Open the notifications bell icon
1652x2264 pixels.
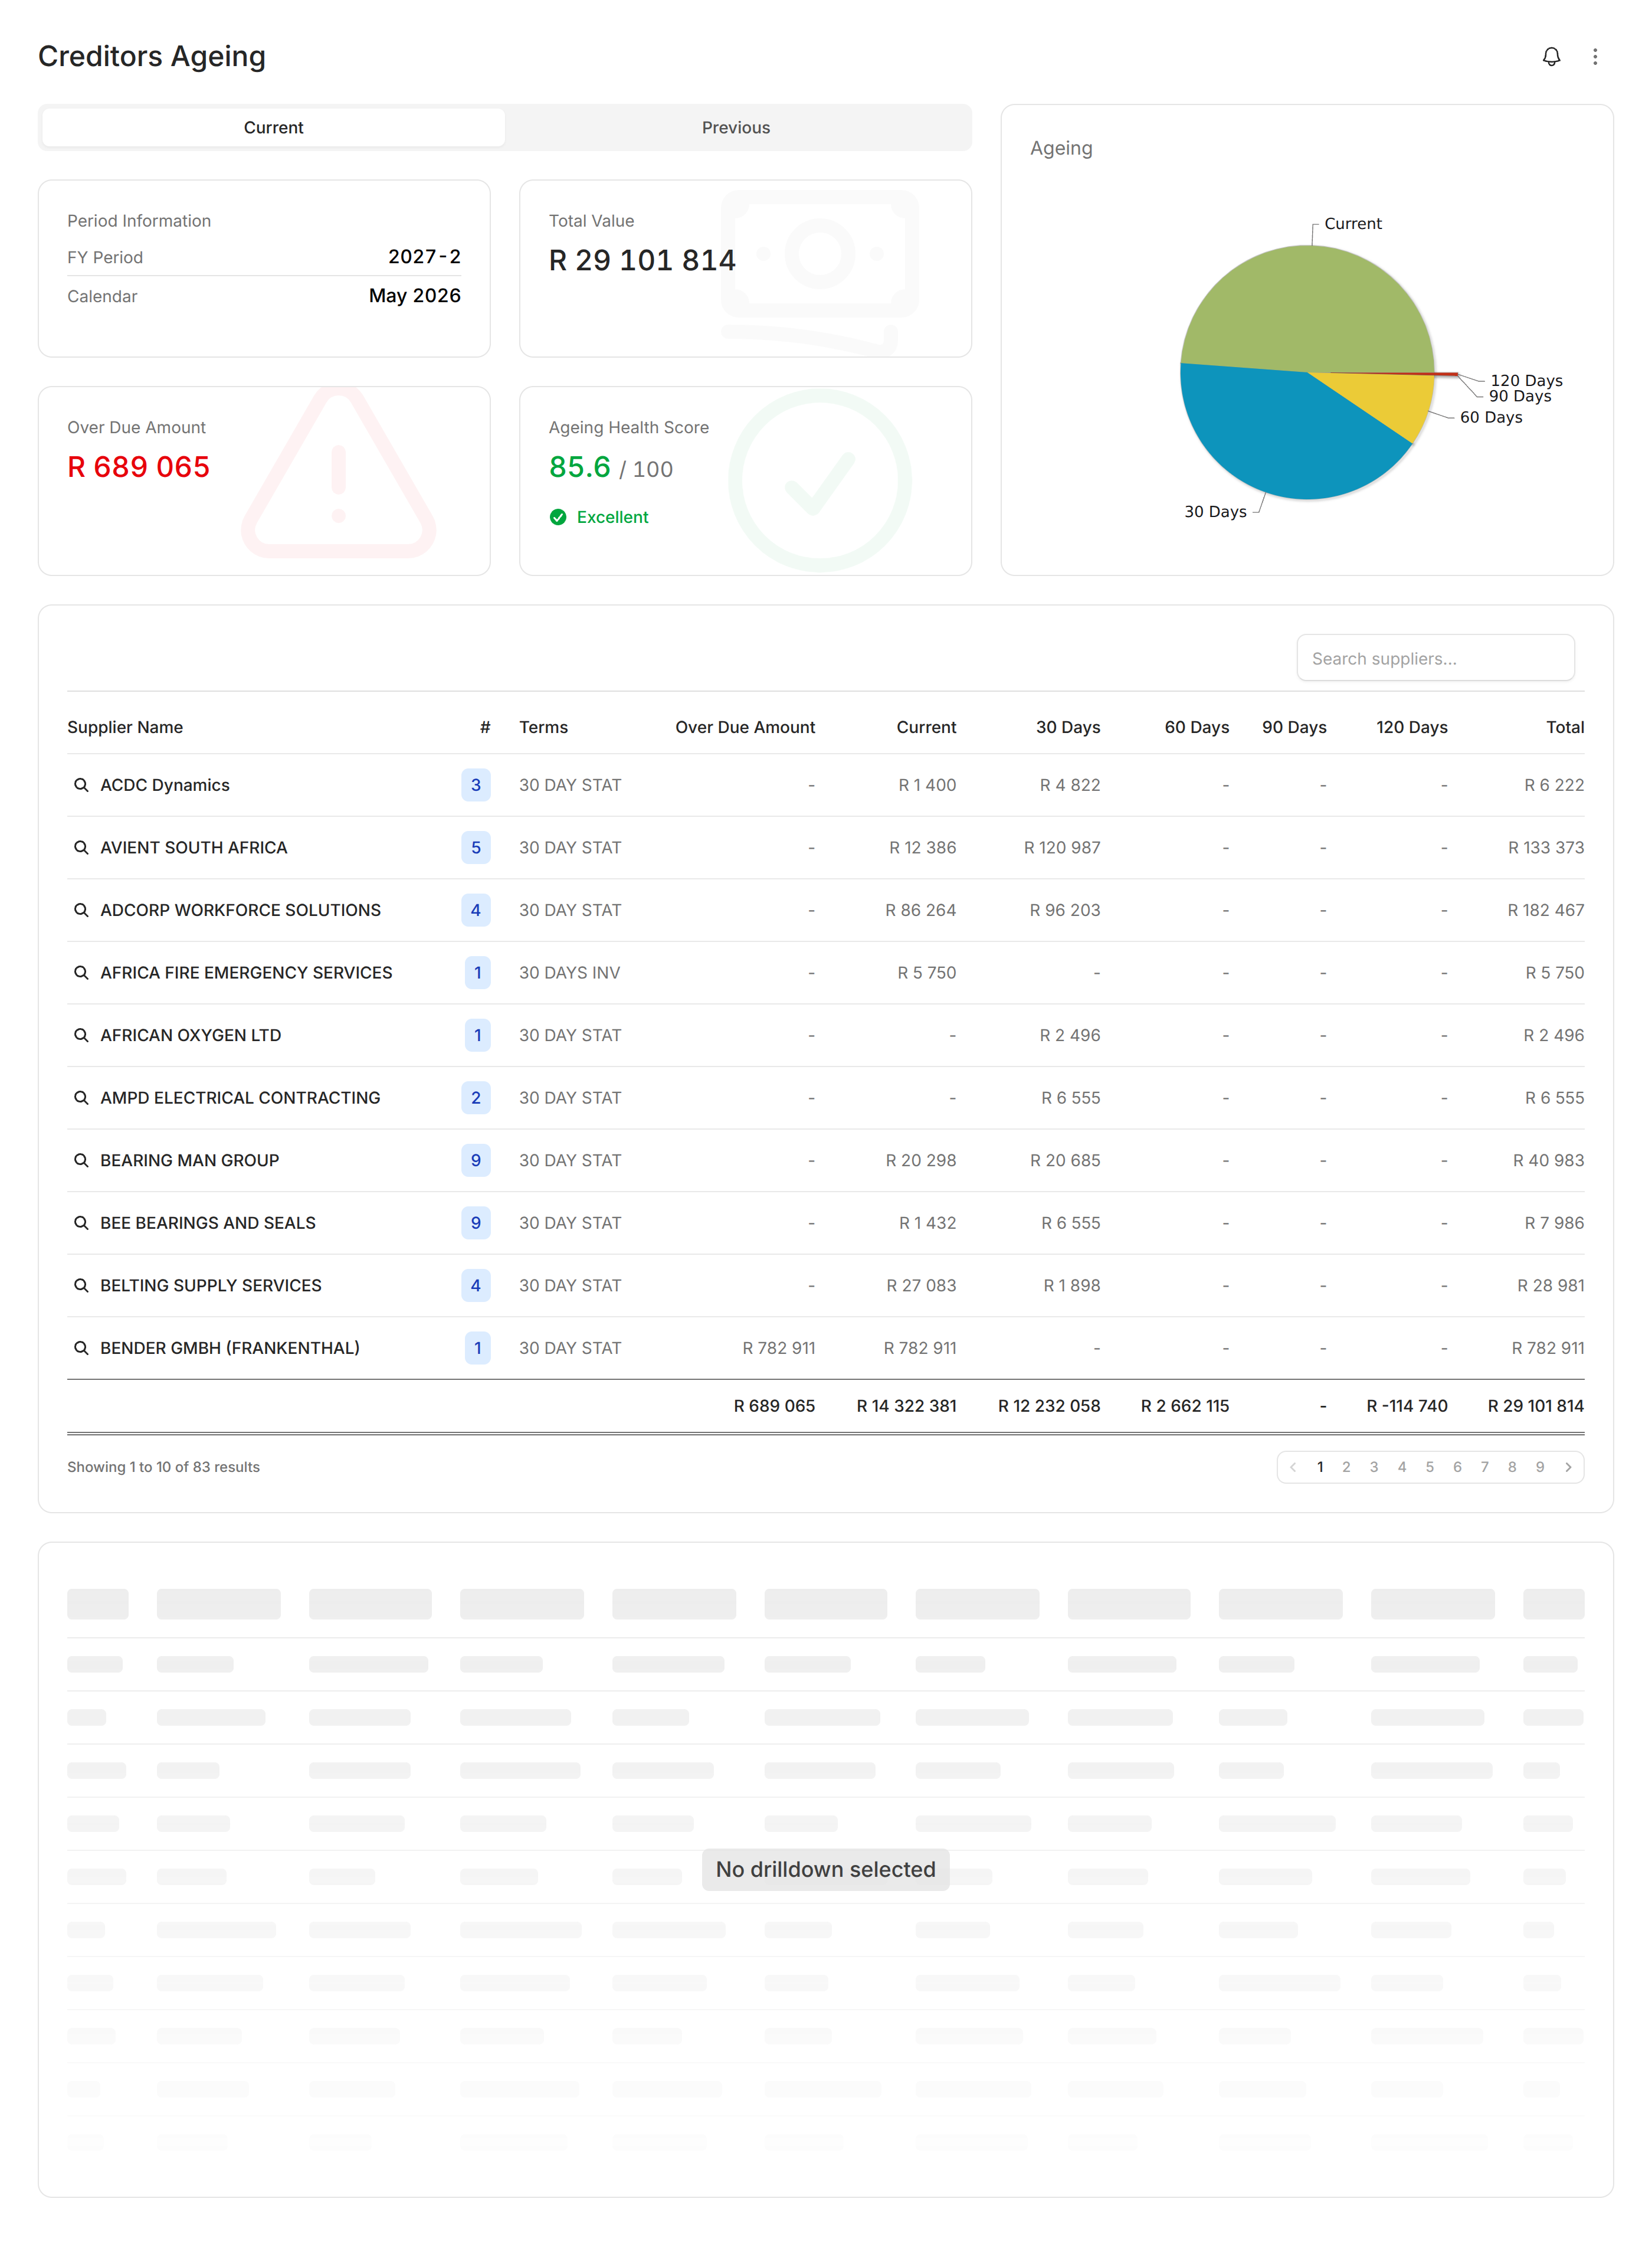pos(1551,57)
